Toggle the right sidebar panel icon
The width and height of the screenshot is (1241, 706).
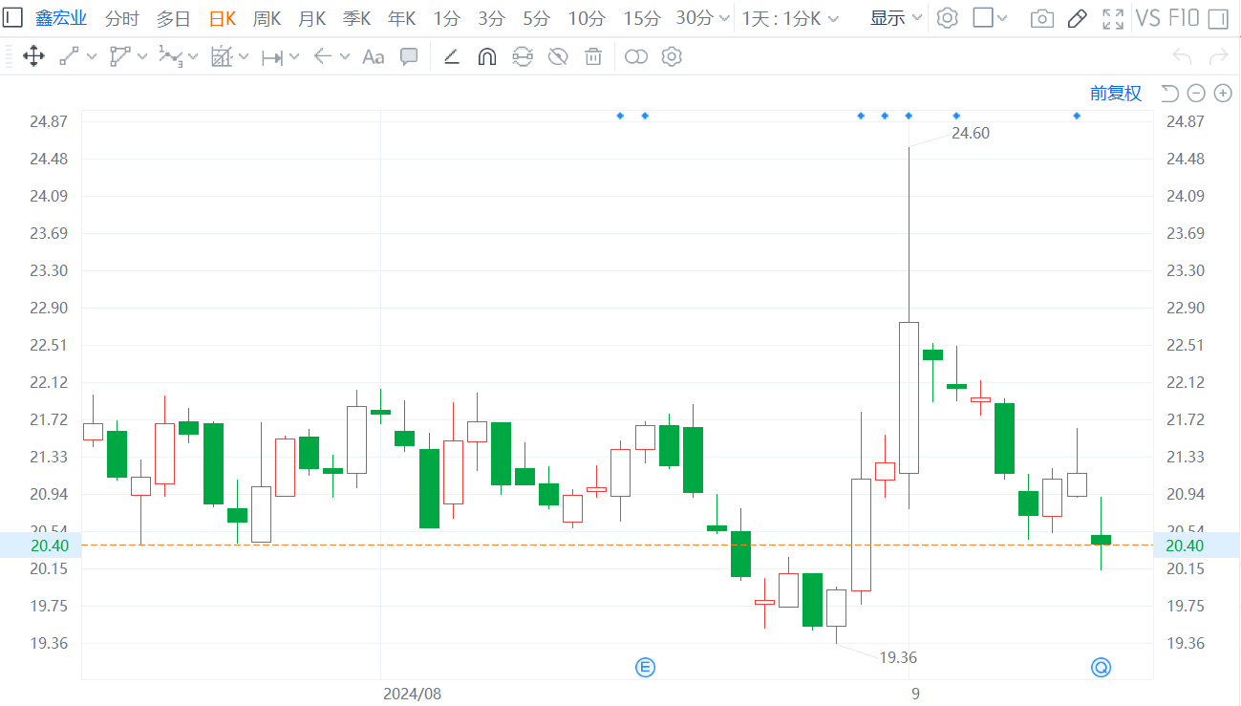tap(1218, 19)
